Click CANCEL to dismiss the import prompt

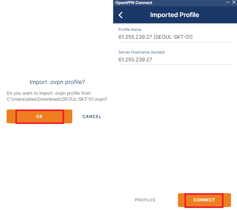[x=92, y=116]
